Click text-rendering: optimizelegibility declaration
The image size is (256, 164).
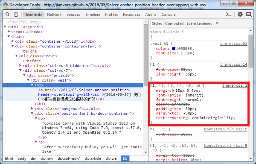tap(195, 118)
